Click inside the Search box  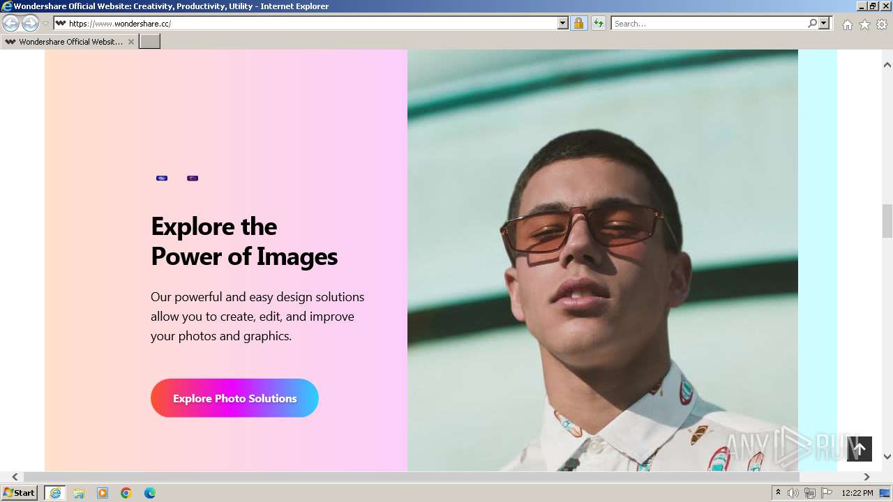click(x=708, y=24)
